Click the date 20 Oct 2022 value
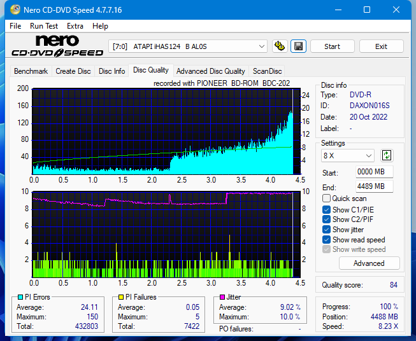Screen dimensions: 416x341 click(x=368, y=117)
